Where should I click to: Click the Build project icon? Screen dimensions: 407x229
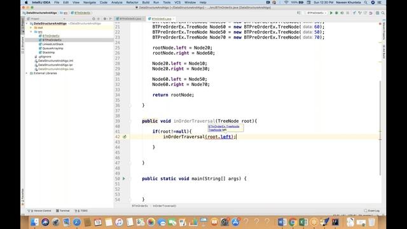[299, 13]
